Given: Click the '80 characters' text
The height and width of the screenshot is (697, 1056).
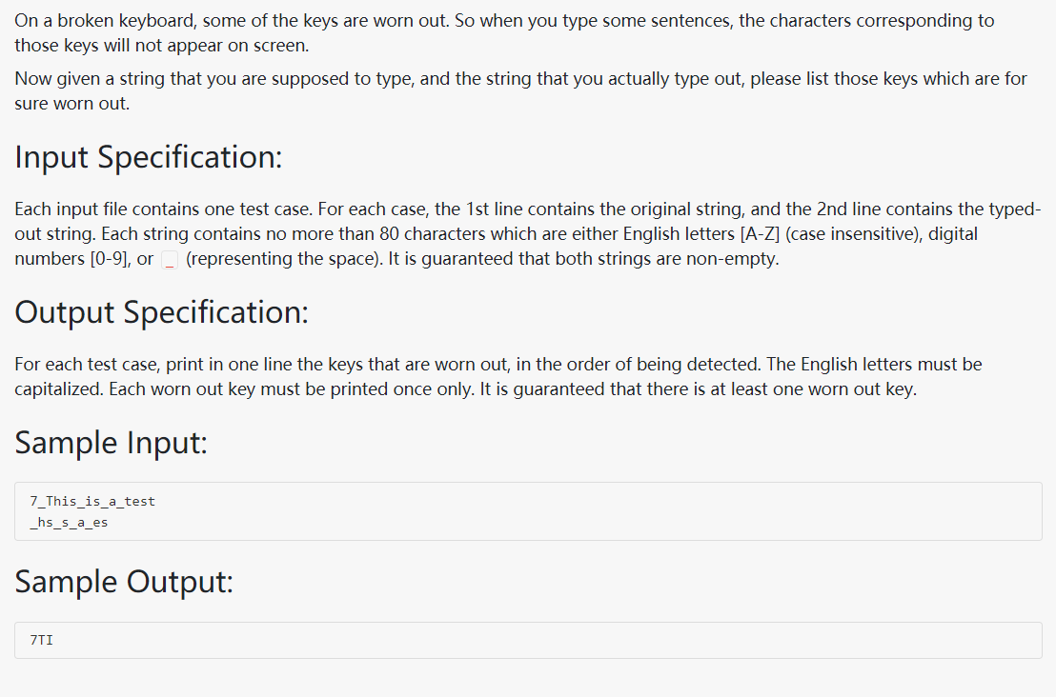Looking at the screenshot, I should (x=433, y=234).
